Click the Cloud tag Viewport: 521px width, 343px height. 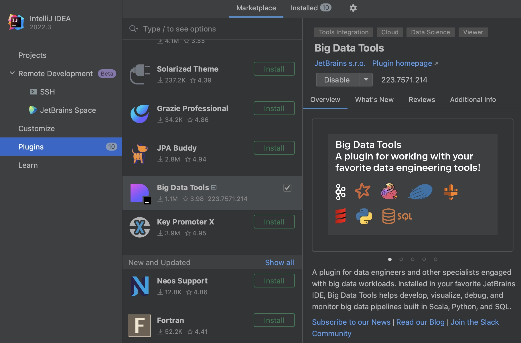click(x=390, y=32)
